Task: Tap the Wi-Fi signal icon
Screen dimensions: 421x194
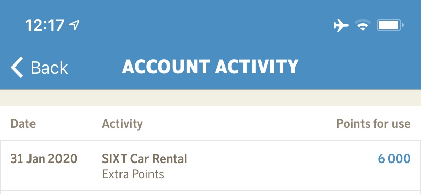Action: 363,26
